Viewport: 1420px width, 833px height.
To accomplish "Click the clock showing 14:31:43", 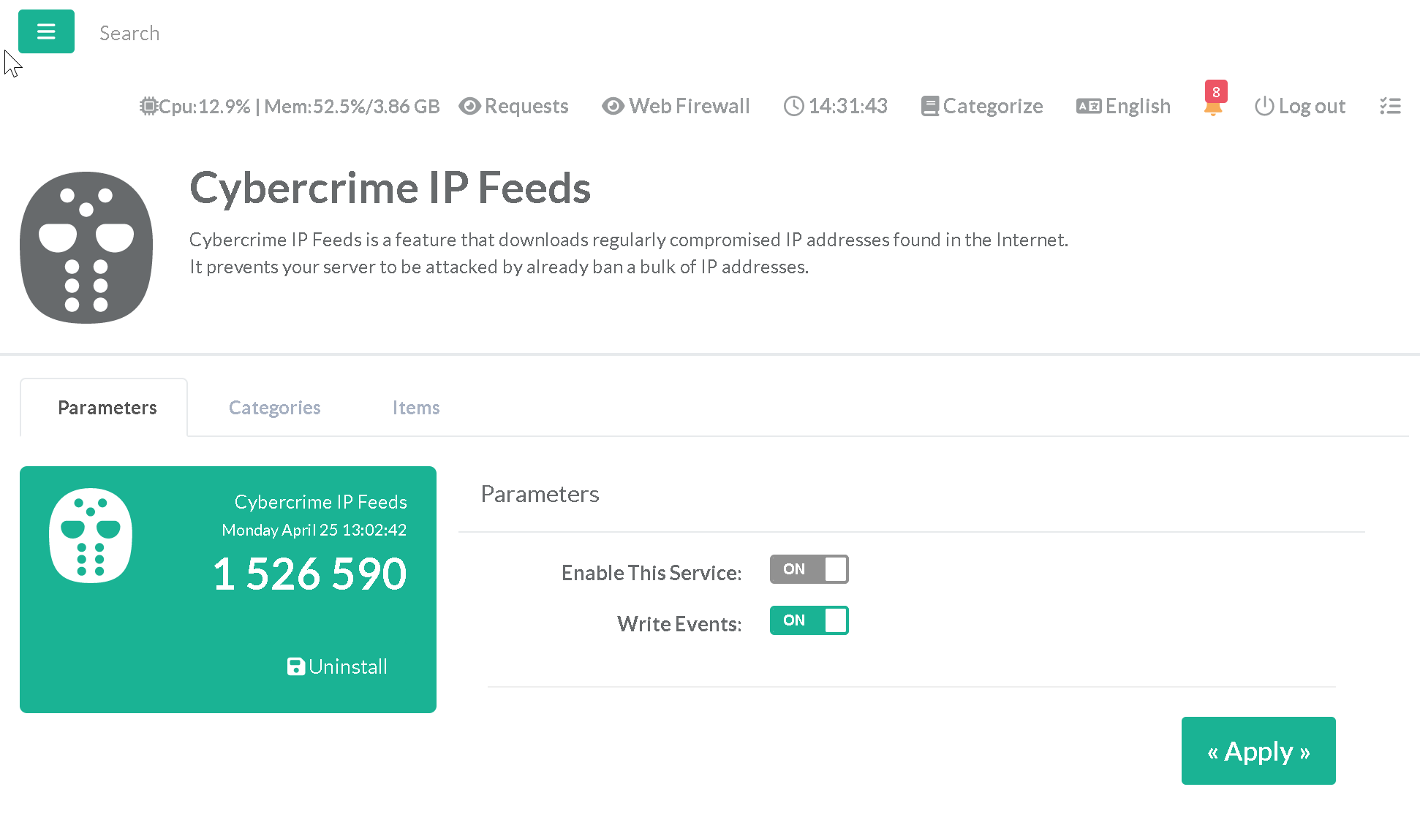I will pos(836,107).
